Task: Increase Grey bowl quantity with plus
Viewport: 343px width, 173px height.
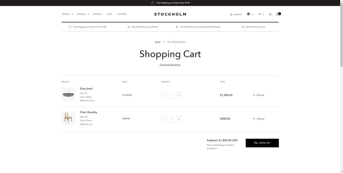Action: pyautogui.click(x=179, y=95)
